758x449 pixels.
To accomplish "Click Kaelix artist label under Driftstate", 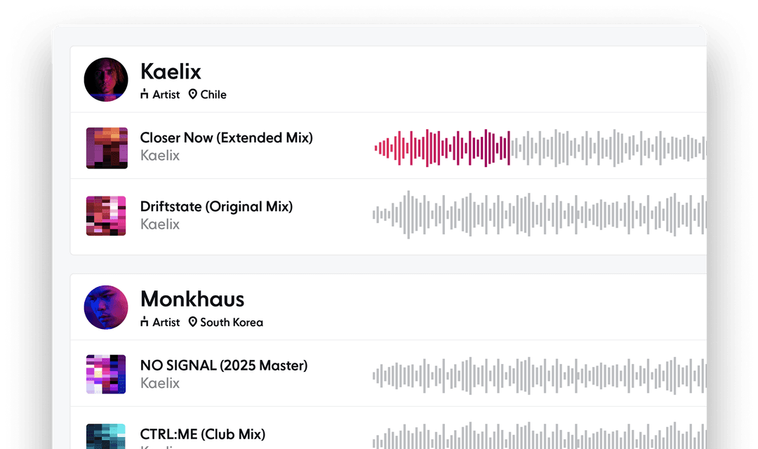I will 160,224.
